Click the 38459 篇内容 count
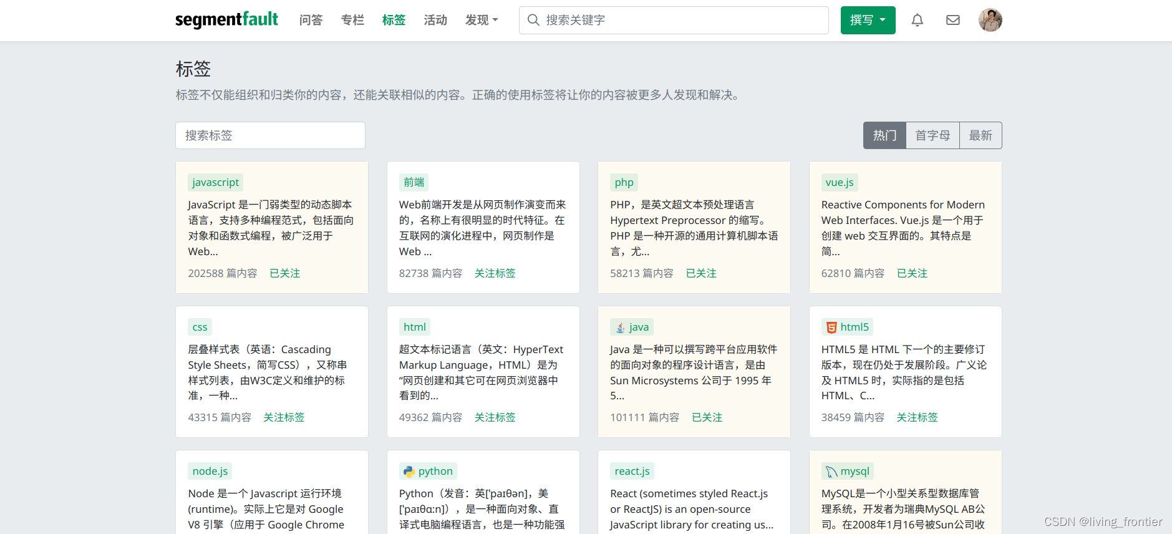 (853, 417)
